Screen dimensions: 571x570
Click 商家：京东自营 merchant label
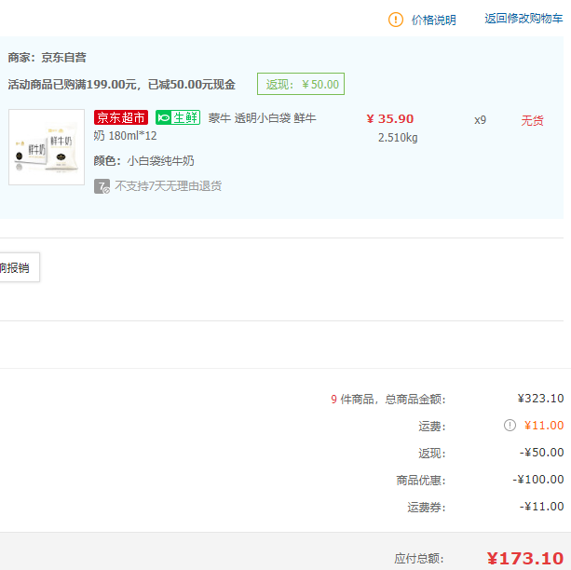pos(47,58)
